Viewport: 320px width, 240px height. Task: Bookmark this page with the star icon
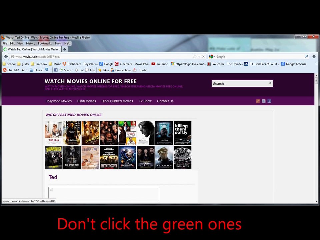(194, 57)
